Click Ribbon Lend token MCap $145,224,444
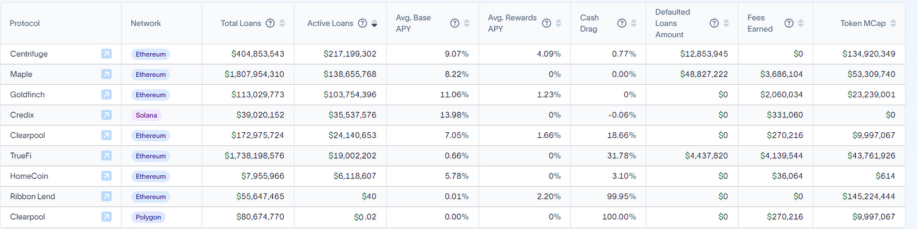 (869, 196)
